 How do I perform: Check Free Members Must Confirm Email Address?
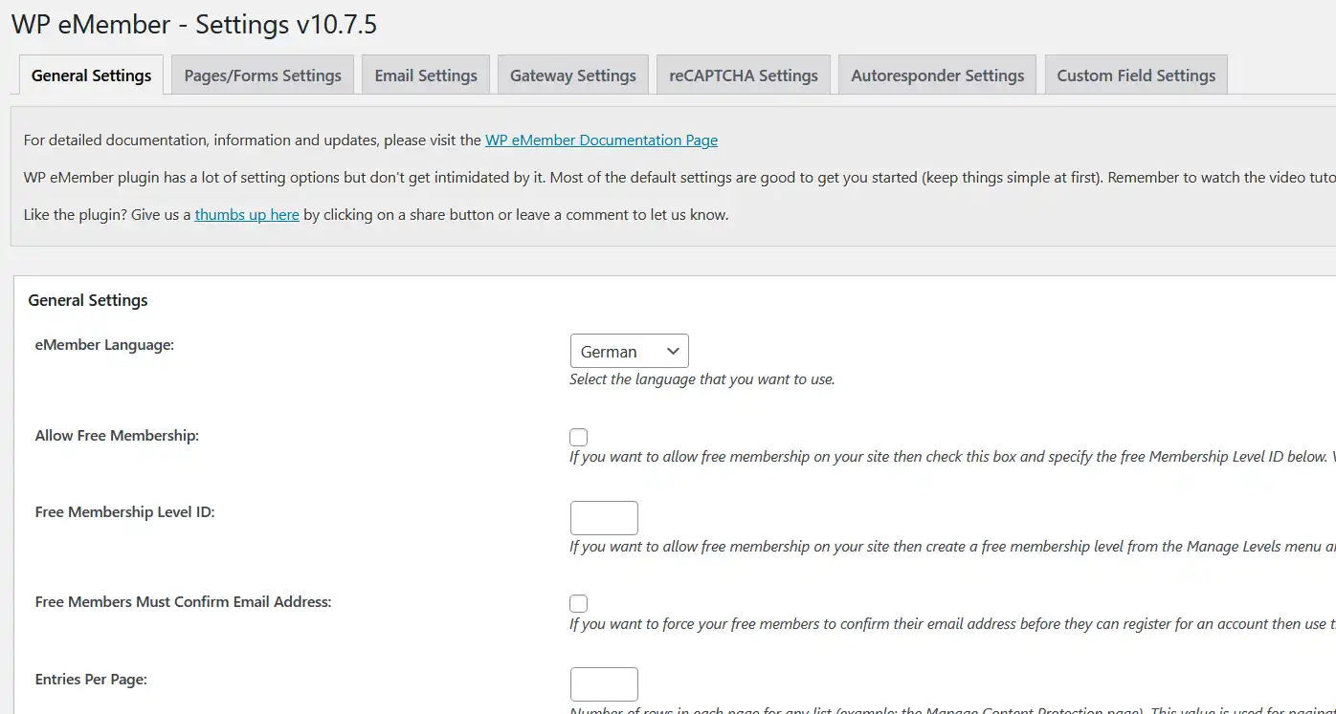[x=578, y=603]
